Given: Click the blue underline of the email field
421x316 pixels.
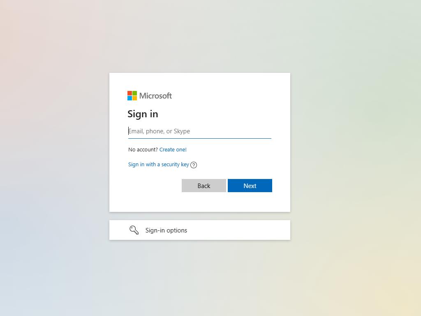Looking at the screenshot, I should 200,138.
